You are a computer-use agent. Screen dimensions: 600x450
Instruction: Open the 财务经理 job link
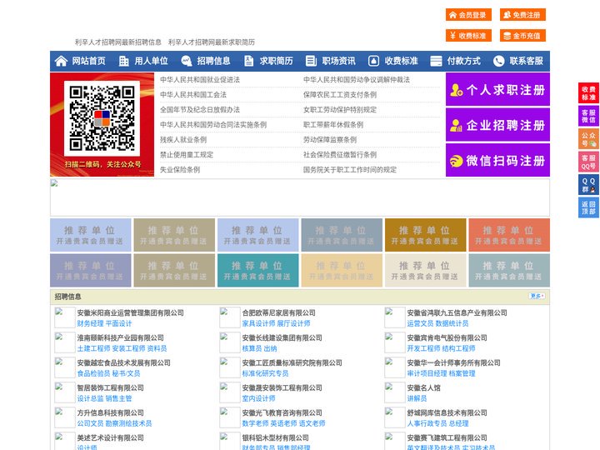[x=90, y=323]
